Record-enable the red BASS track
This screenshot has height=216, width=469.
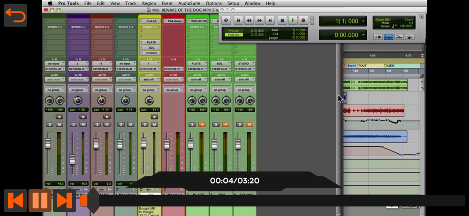click(x=107, y=117)
